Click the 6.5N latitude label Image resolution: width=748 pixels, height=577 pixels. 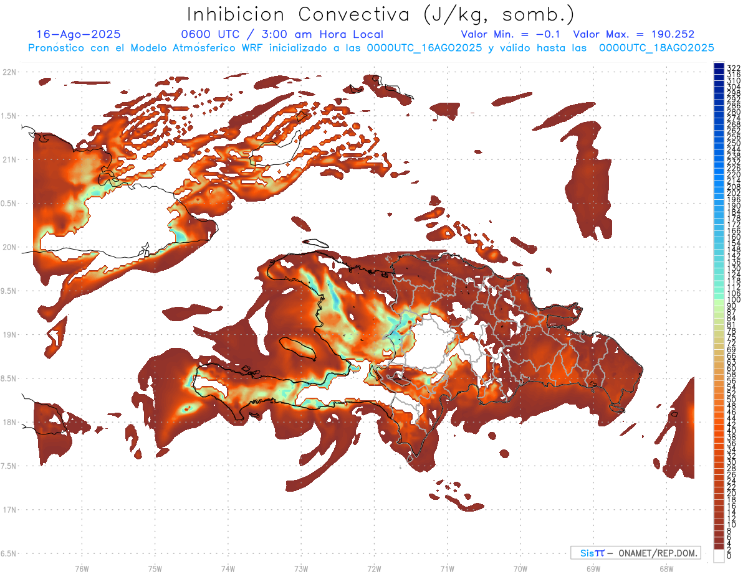pos(9,553)
